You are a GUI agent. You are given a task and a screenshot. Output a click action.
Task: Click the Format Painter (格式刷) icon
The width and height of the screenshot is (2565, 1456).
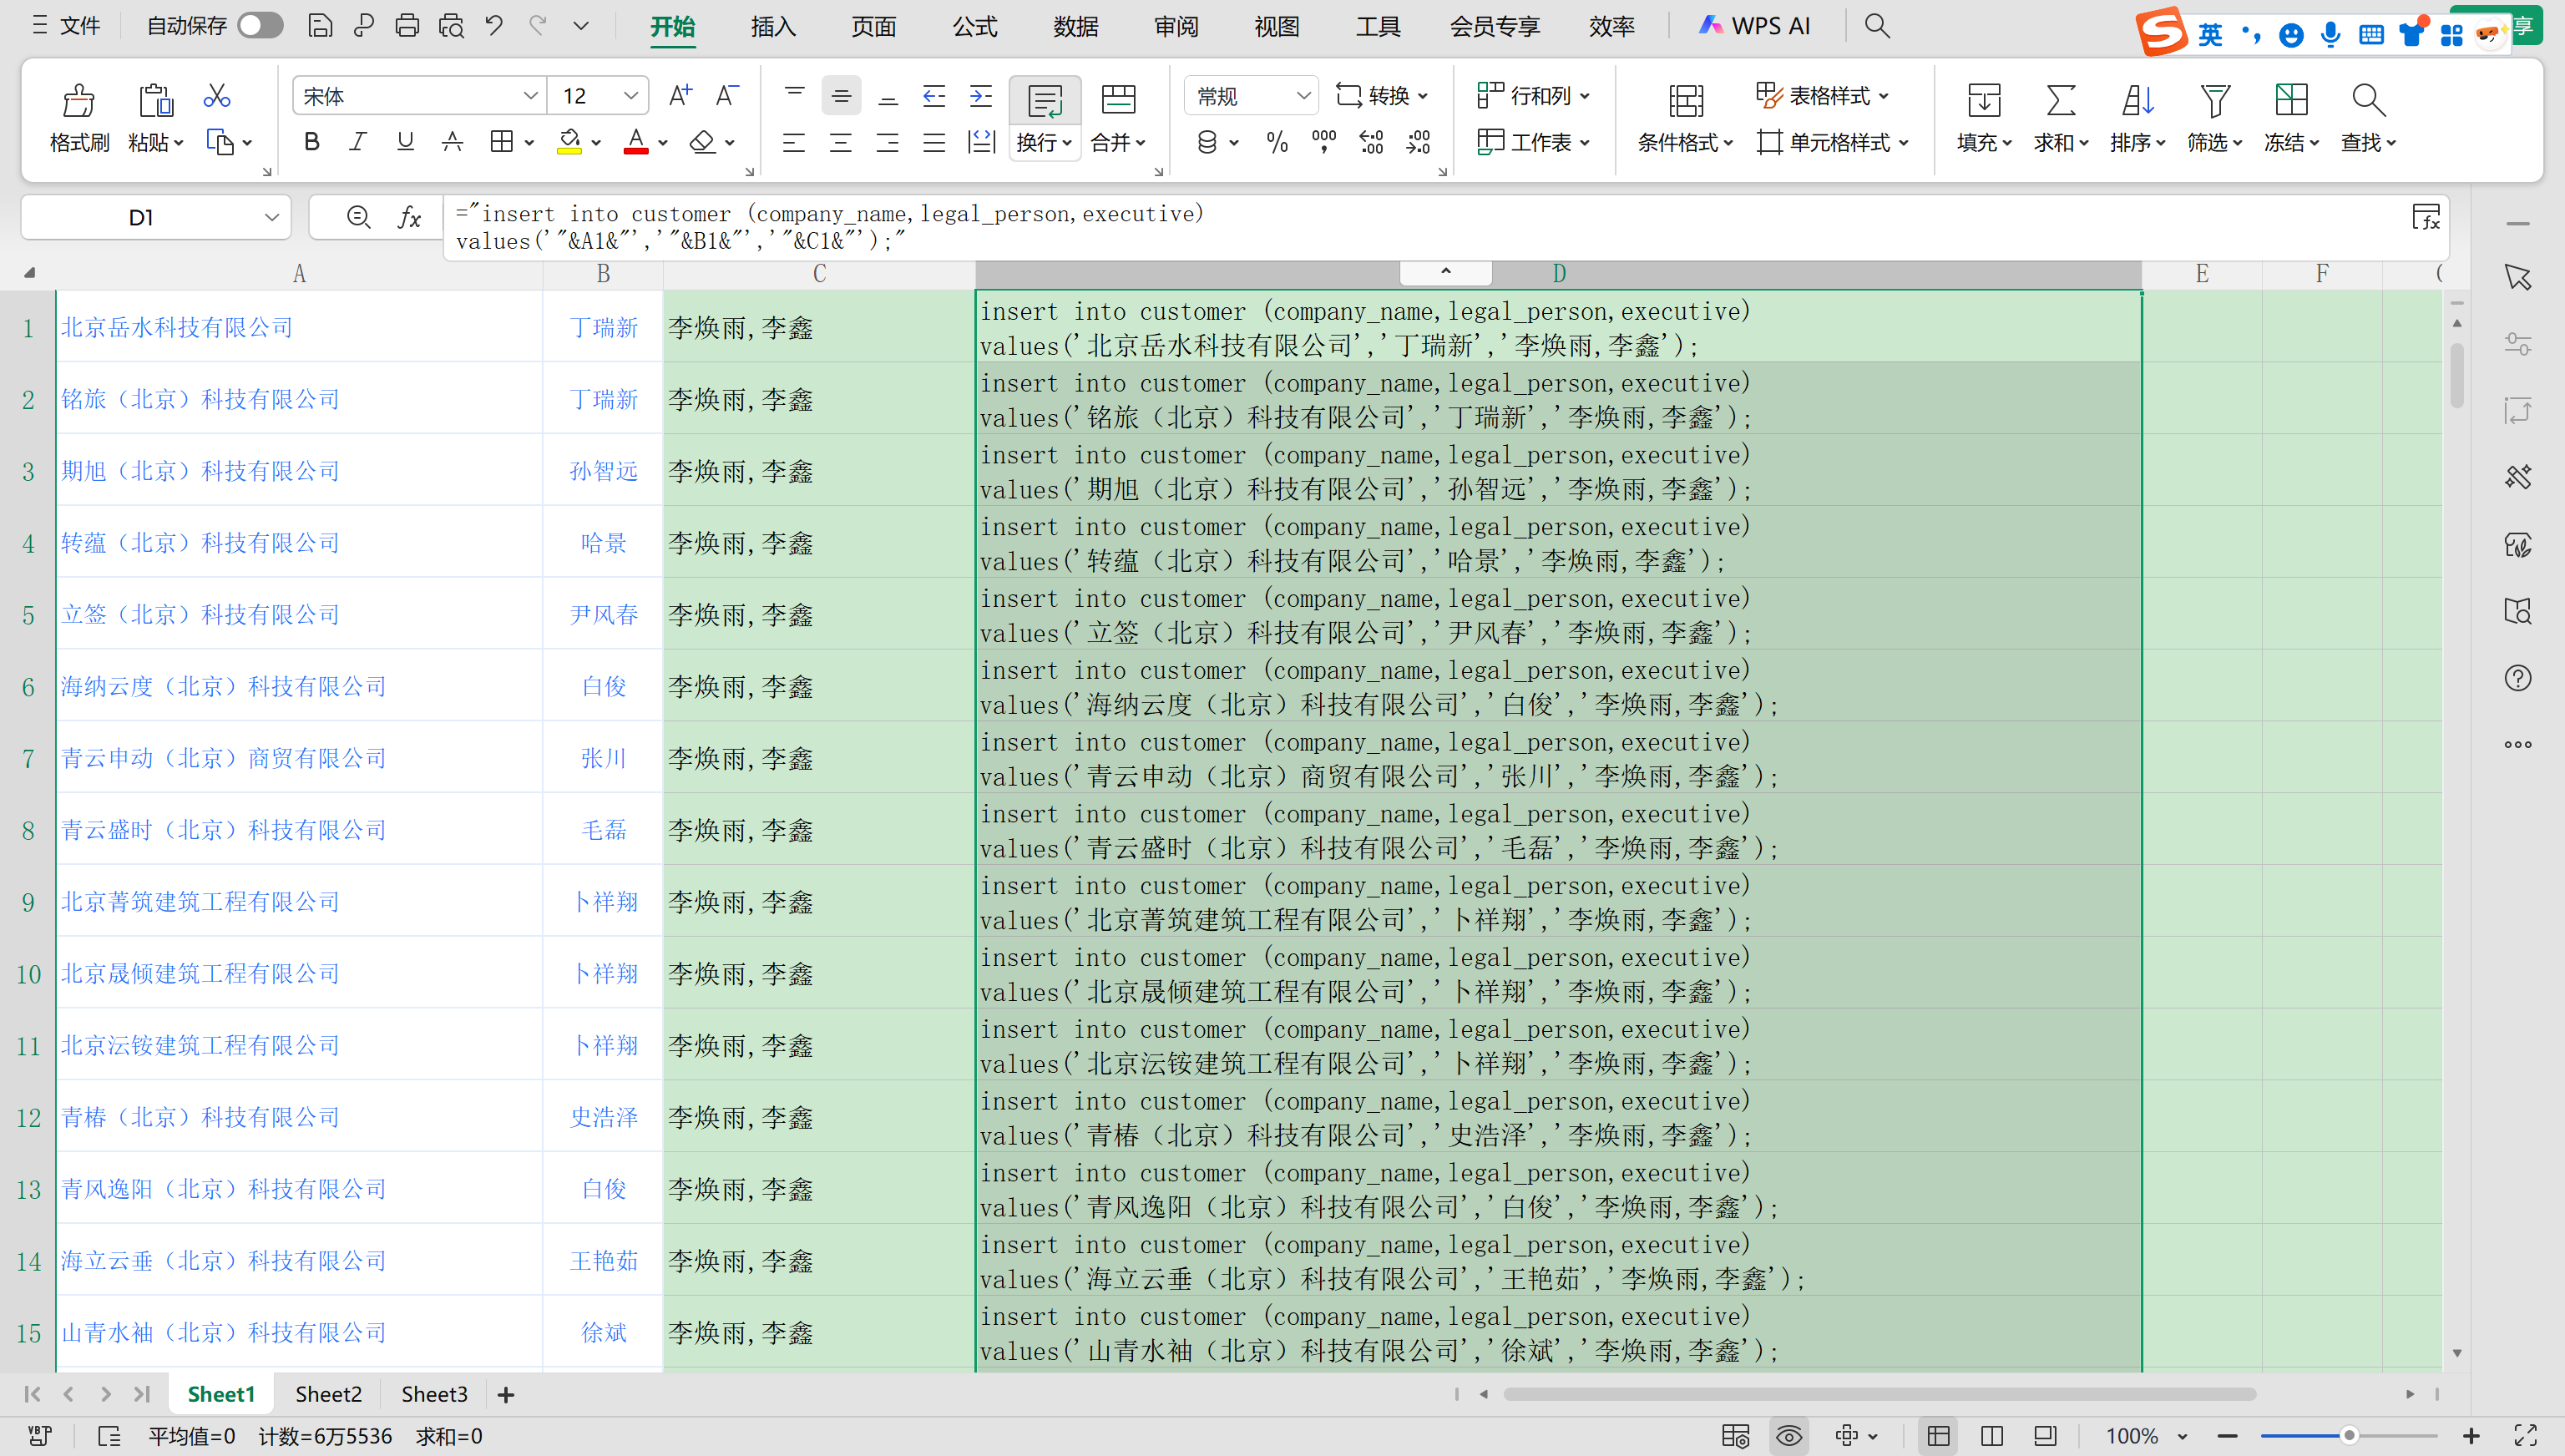point(78,101)
